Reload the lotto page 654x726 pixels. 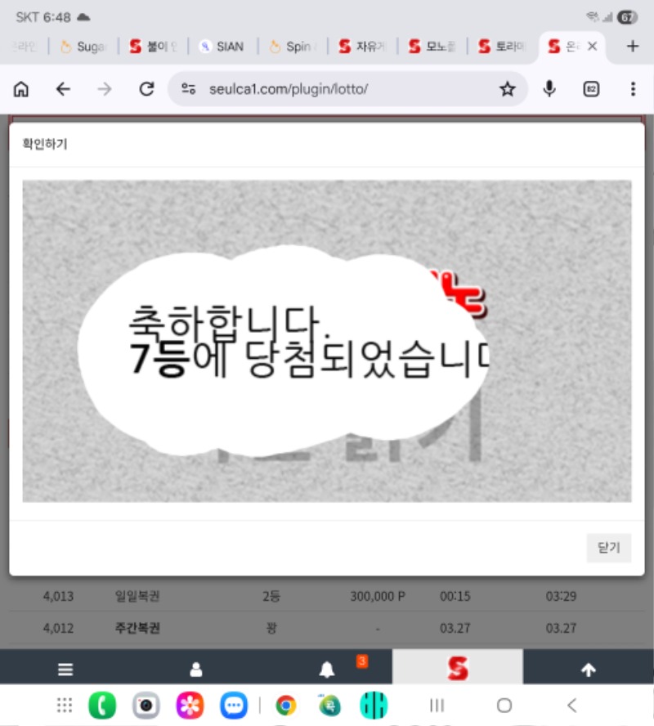[146, 89]
